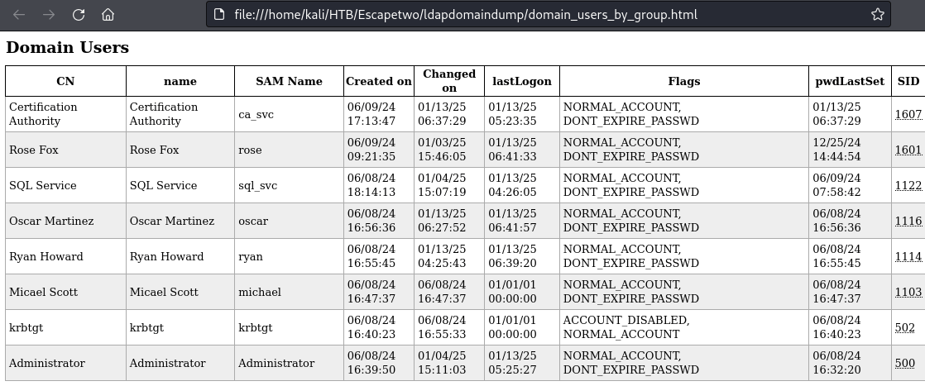The height and width of the screenshot is (386, 925).
Task: Open the browser home page
Action: (108, 15)
